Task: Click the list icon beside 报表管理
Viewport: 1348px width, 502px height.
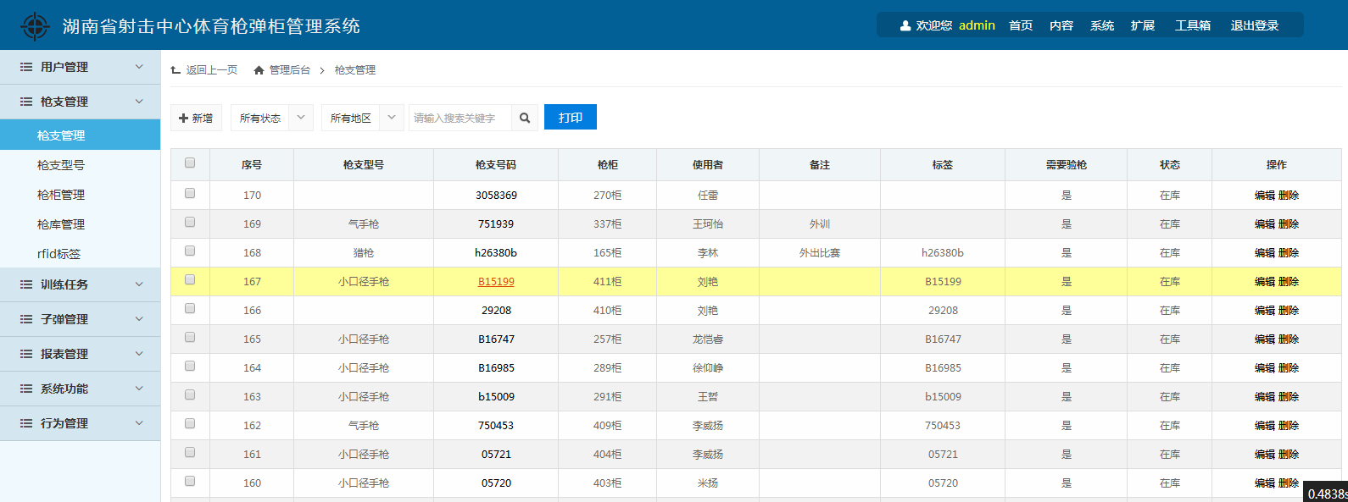Action: [x=26, y=354]
